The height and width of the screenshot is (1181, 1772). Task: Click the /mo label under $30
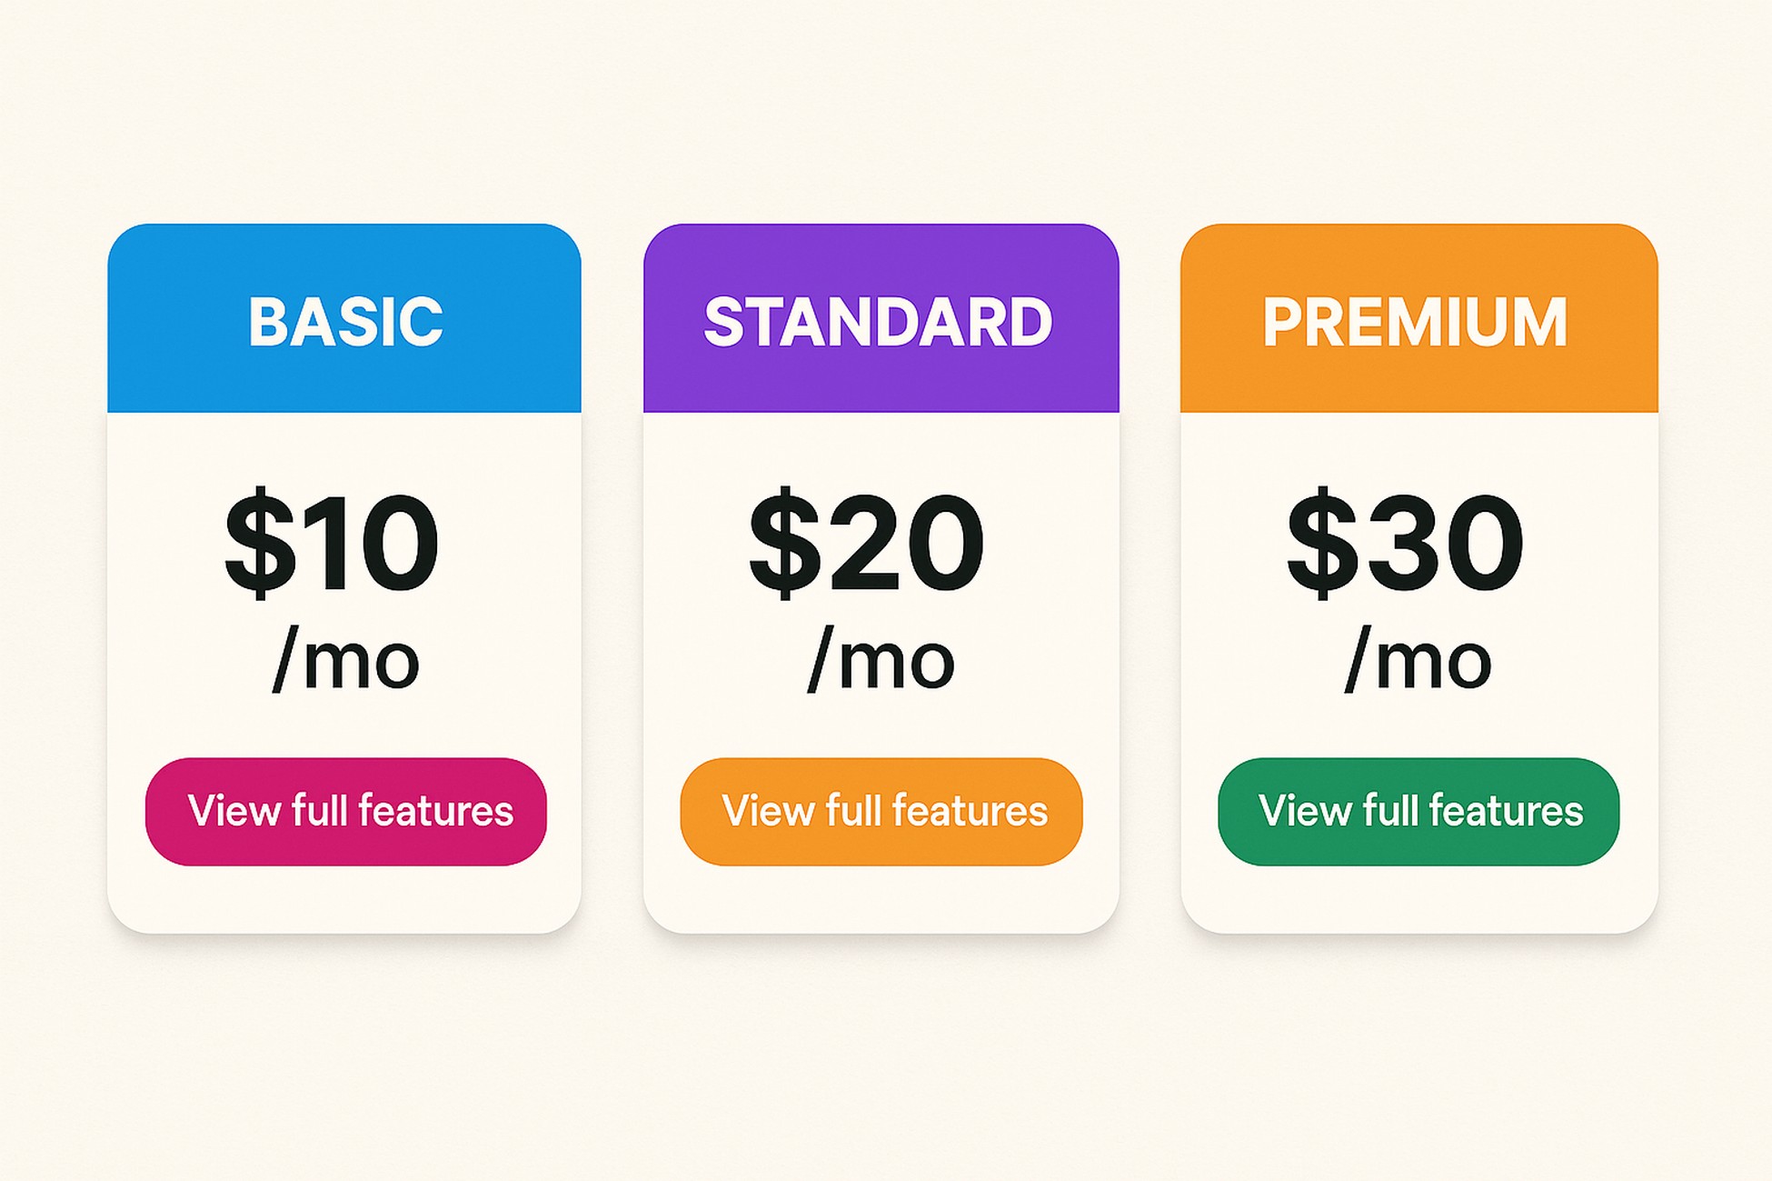click(1418, 660)
